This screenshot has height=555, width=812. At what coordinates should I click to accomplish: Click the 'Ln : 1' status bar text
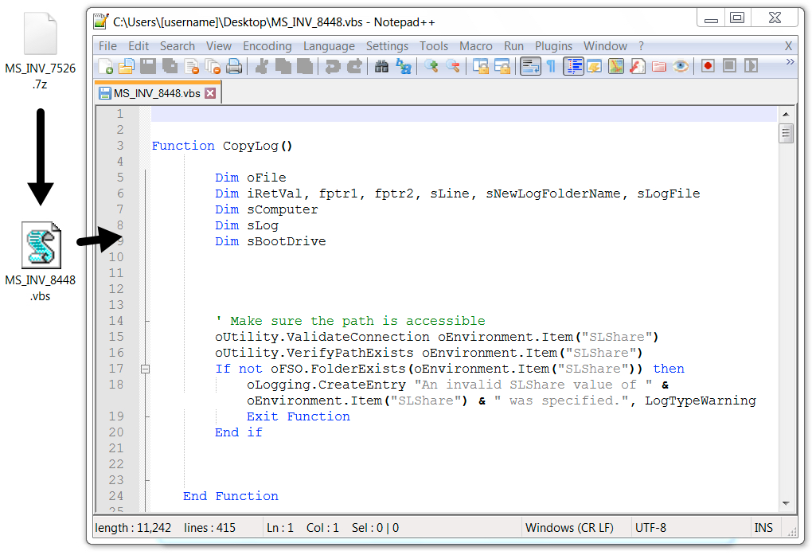[279, 528]
